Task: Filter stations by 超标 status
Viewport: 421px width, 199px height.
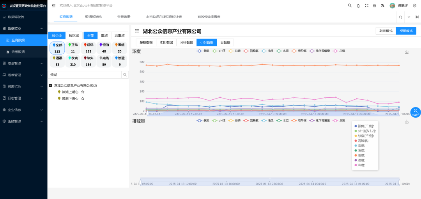Action: [x=88, y=48]
